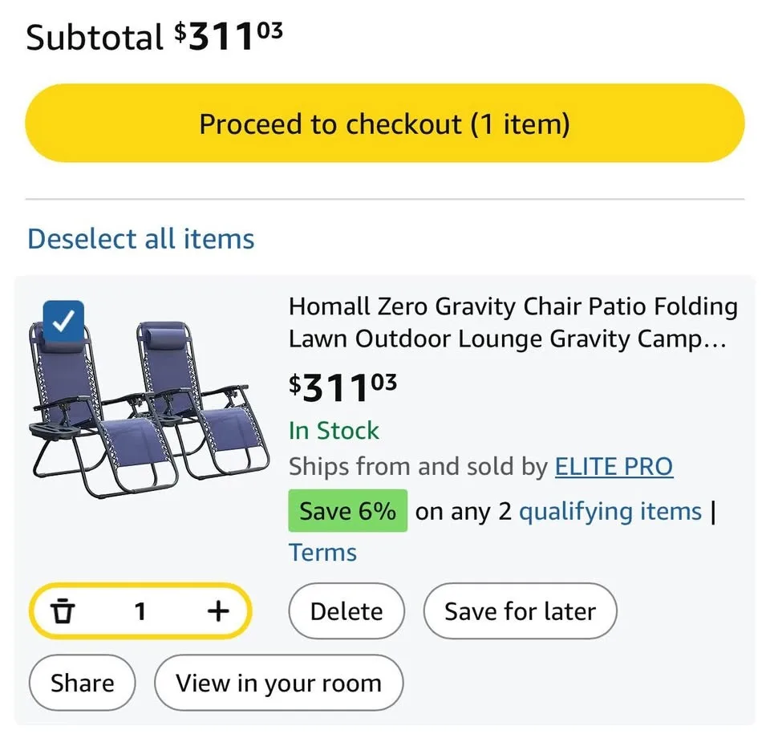The width and height of the screenshot is (770, 734).
Task: Tap the In Stock status text
Action: coord(334,431)
